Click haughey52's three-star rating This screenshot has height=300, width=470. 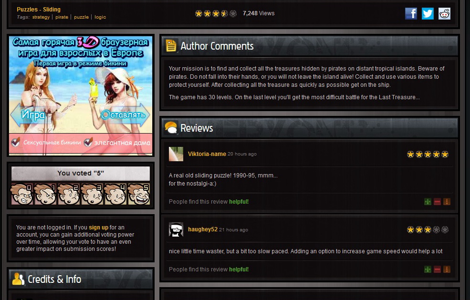pos(428,229)
